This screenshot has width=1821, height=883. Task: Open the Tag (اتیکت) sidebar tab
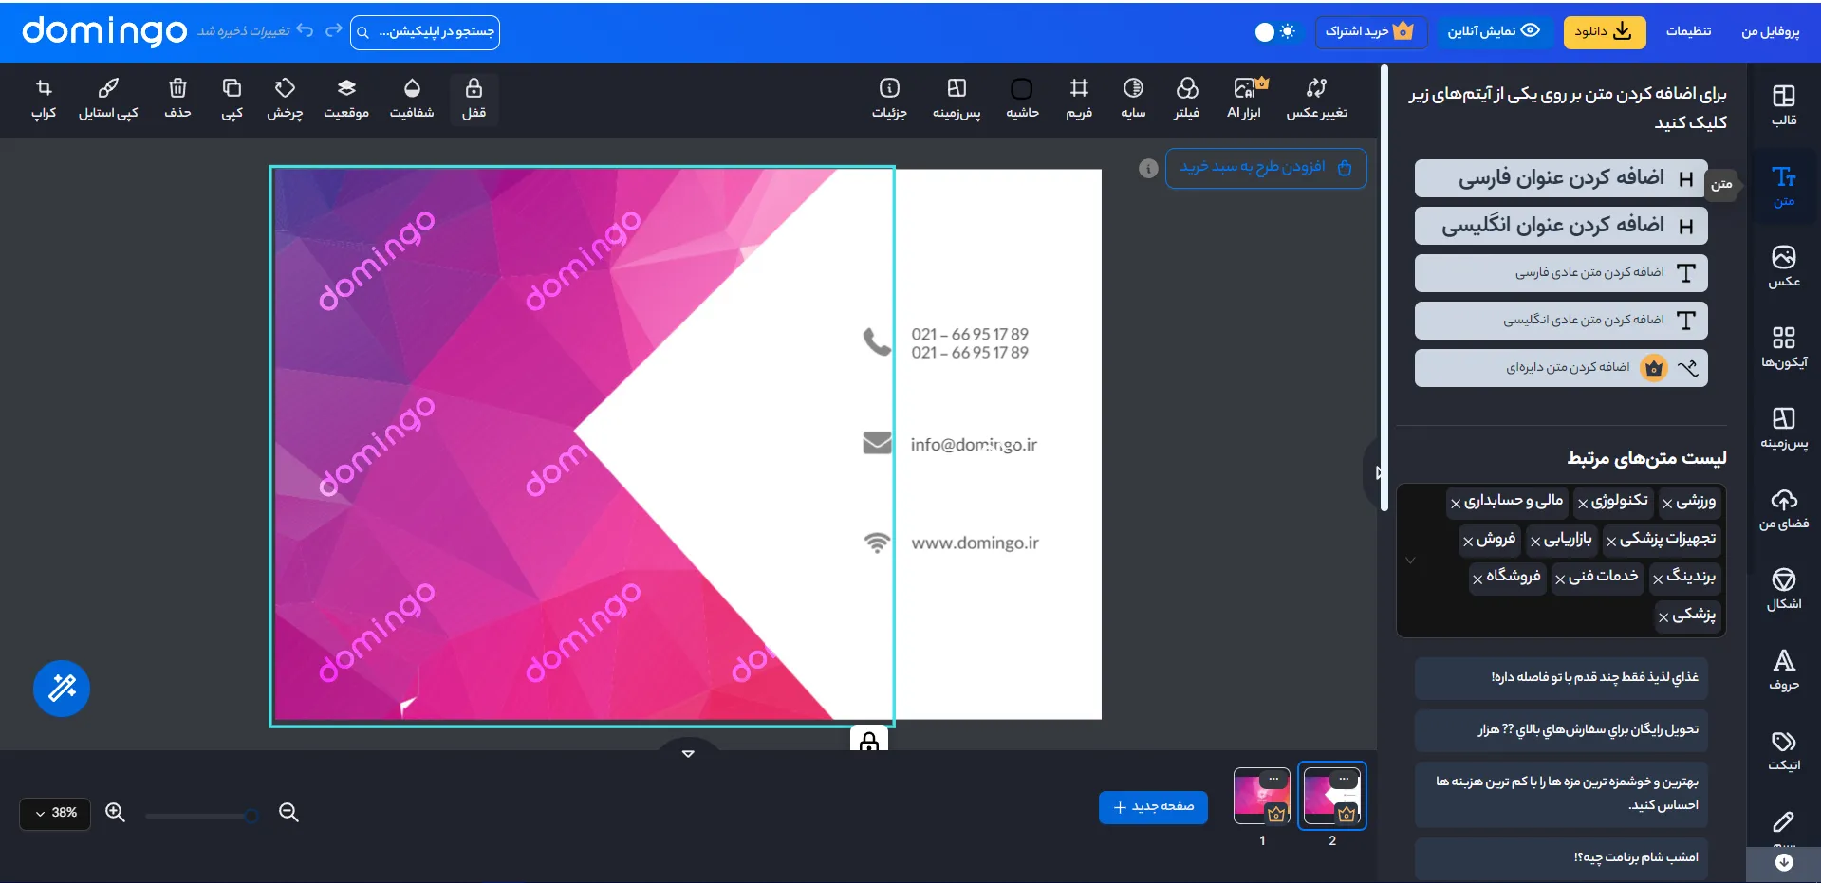click(1784, 750)
